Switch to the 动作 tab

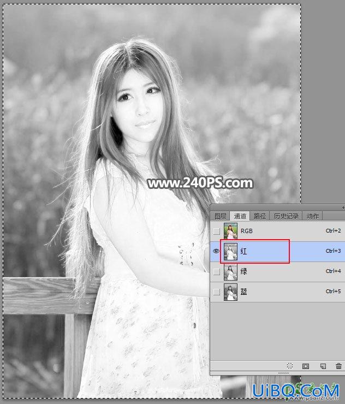click(313, 216)
